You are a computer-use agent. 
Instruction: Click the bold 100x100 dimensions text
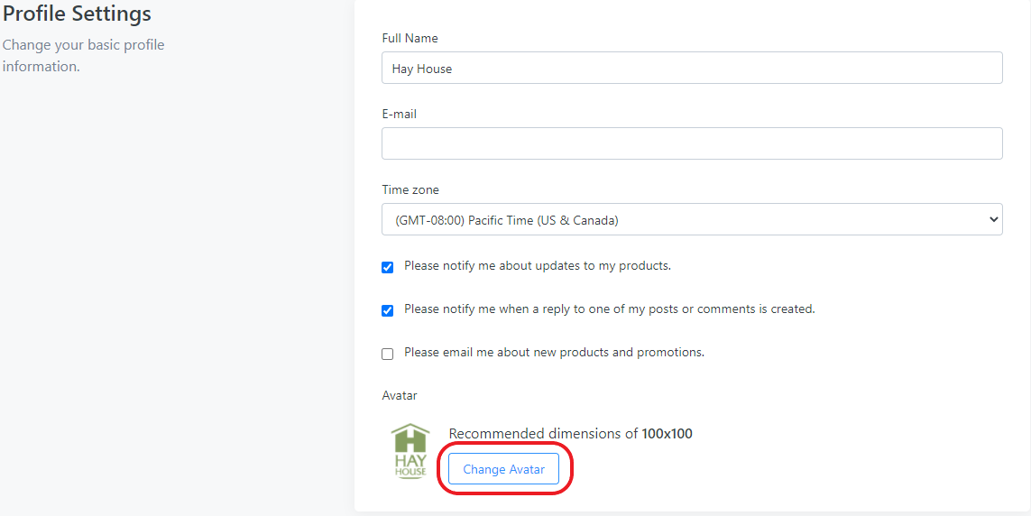point(667,434)
